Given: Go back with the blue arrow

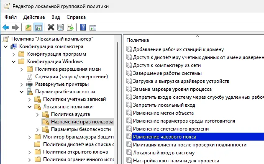Looking at the screenshot, I should 6,27.
